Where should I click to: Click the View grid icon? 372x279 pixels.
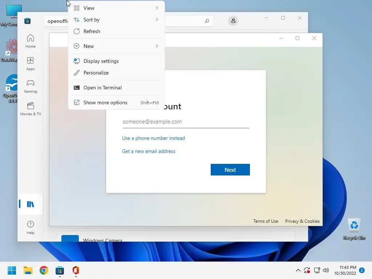click(x=76, y=8)
